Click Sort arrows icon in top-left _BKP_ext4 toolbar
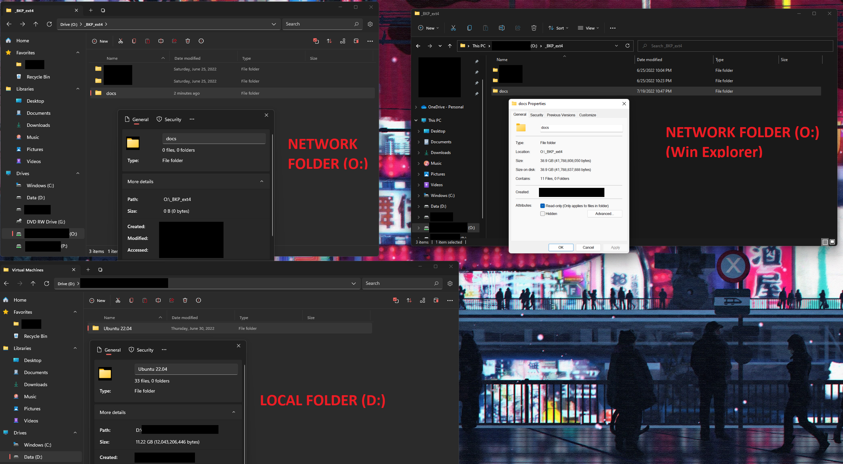Image resolution: width=843 pixels, height=464 pixels. (x=329, y=41)
